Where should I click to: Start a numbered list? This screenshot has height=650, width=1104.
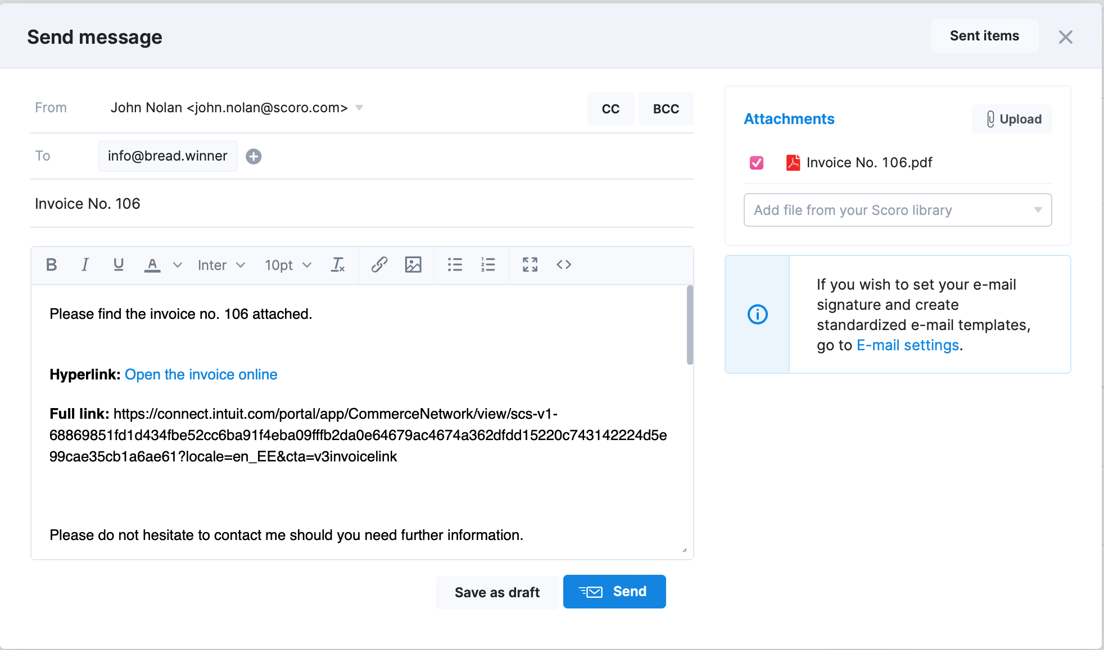pos(488,264)
